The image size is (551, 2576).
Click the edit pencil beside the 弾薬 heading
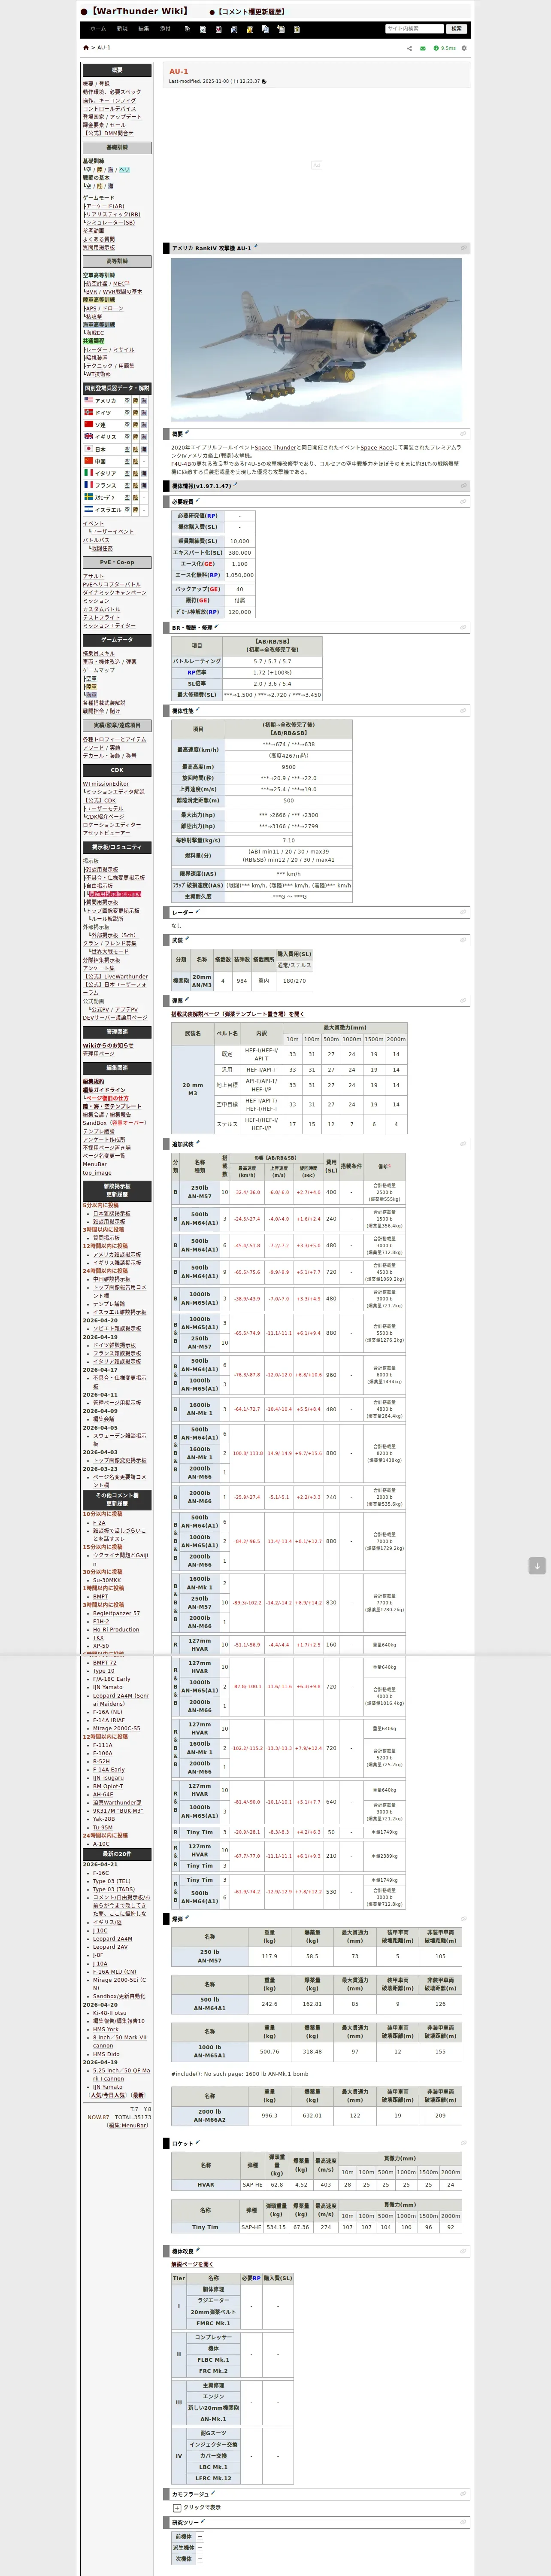(188, 1000)
